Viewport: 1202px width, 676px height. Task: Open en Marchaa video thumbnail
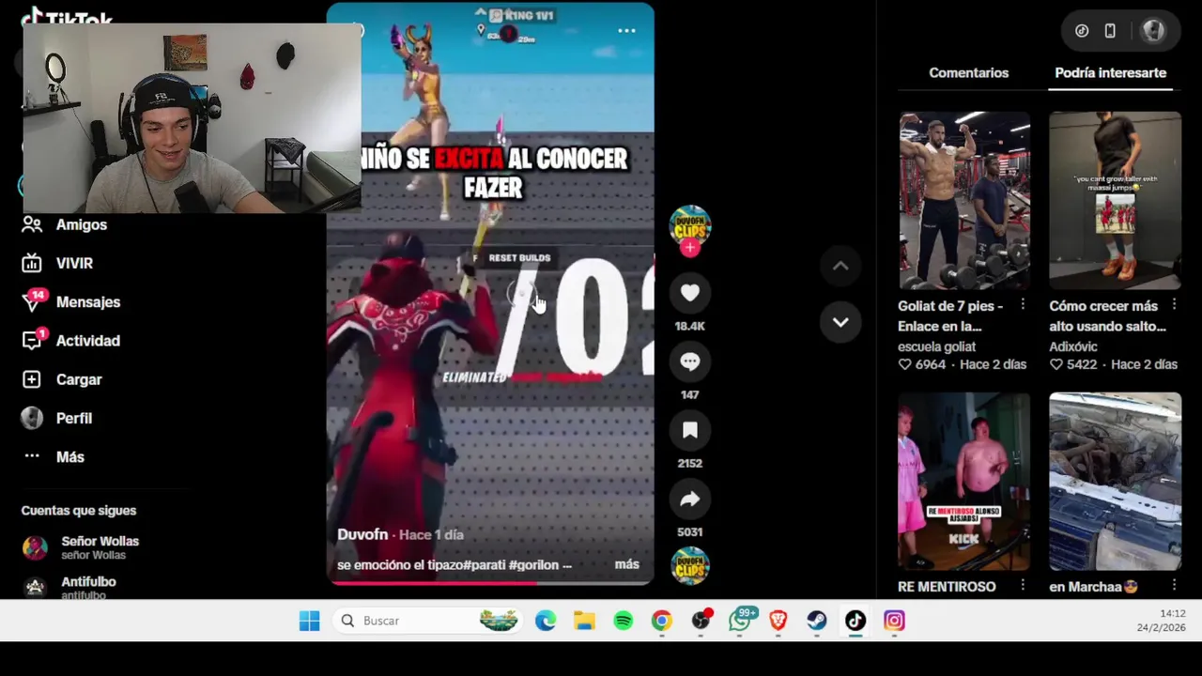(1115, 481)
